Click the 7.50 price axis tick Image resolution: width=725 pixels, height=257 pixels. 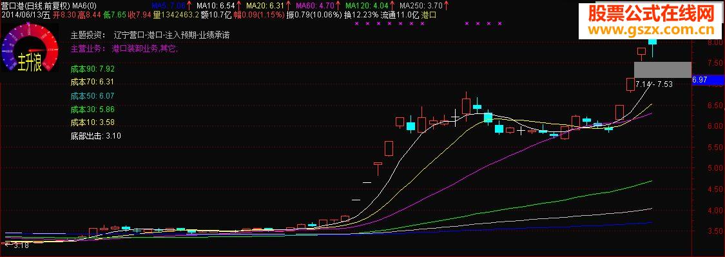[716, 63]
